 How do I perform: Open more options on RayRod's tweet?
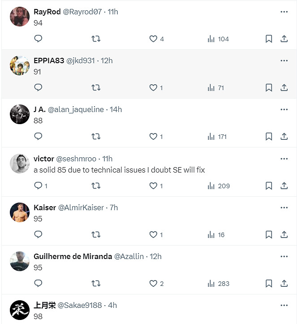(284, 12)
